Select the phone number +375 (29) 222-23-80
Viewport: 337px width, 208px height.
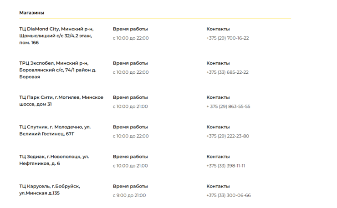[227, 136]
